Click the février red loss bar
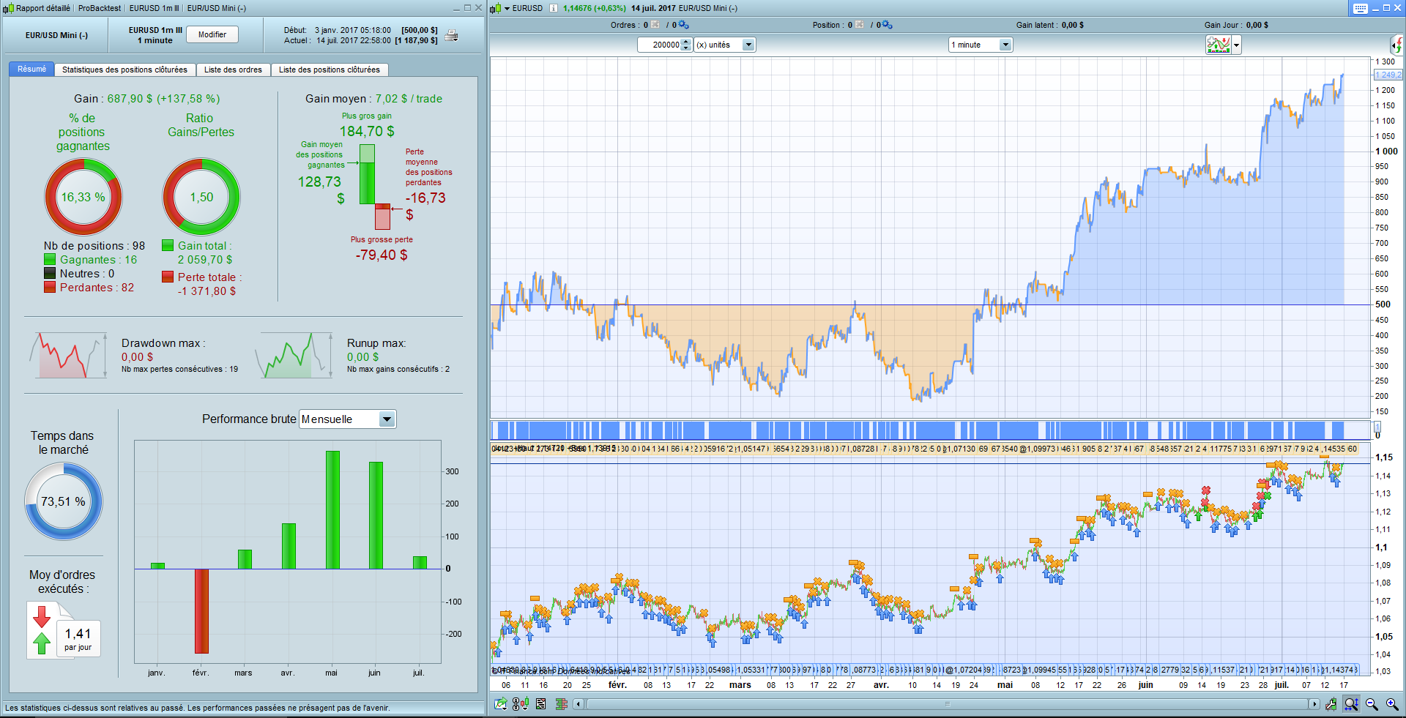This screenshot has width=1406, height=718. [x=201, y=611]
